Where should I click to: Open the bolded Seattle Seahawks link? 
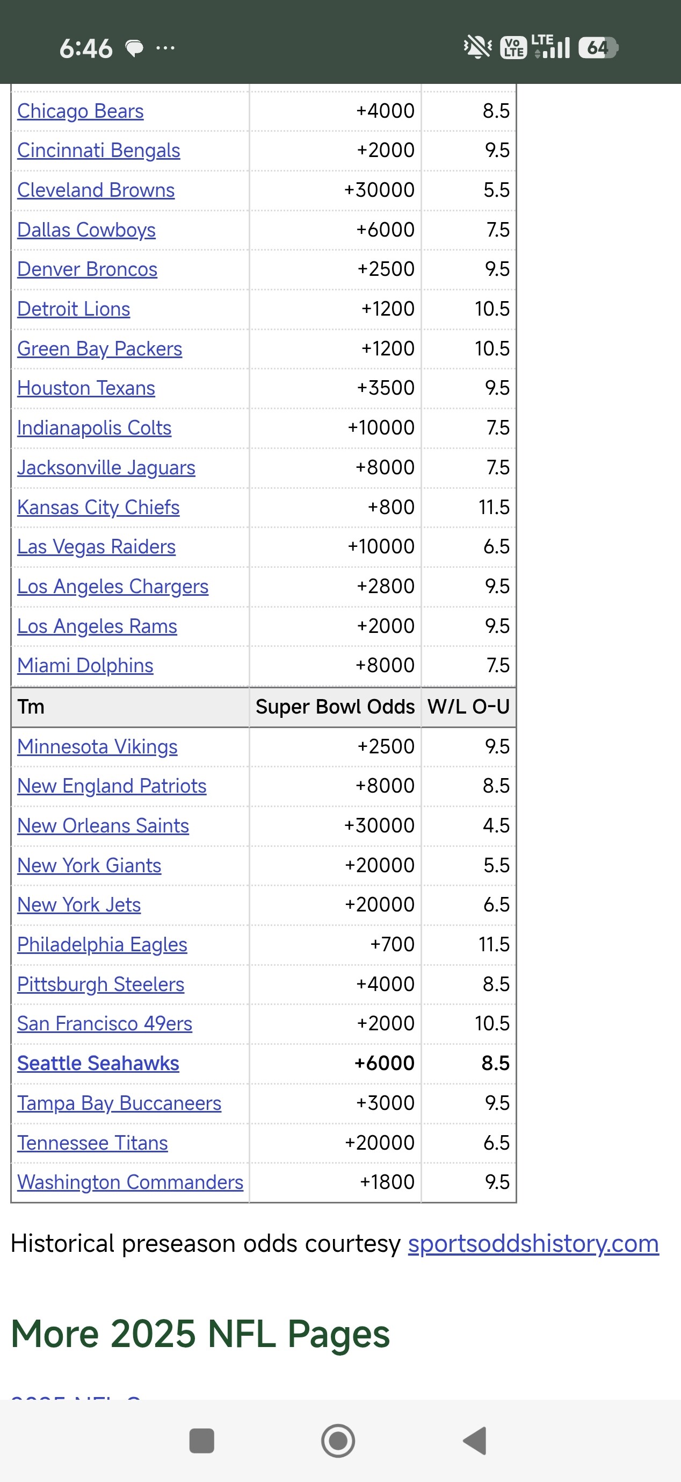98,1064
